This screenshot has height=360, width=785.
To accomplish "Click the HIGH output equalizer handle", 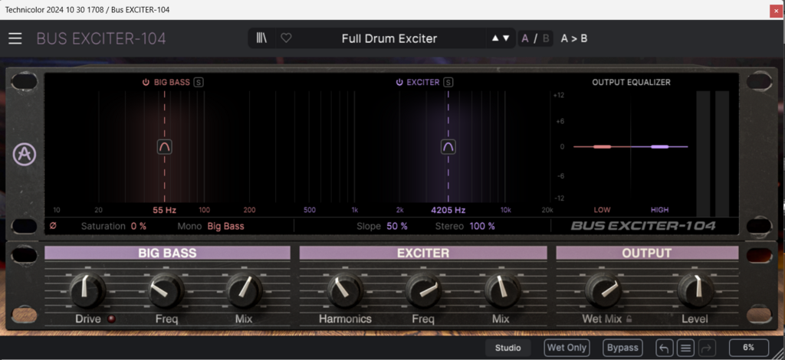I will coord(660,146).
